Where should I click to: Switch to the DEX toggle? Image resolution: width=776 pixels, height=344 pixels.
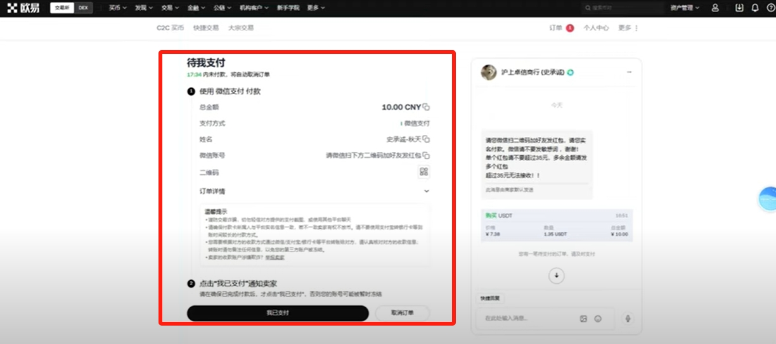pos(83,8)
